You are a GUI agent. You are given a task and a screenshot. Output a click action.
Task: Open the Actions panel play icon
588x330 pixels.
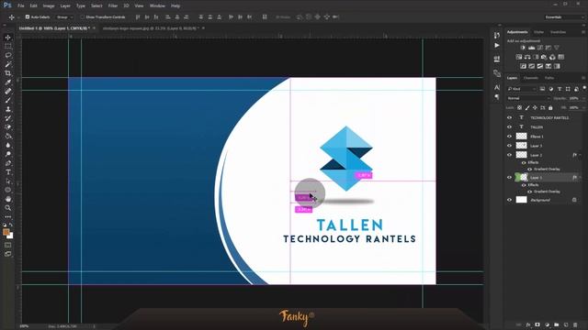tap(497, 45)
